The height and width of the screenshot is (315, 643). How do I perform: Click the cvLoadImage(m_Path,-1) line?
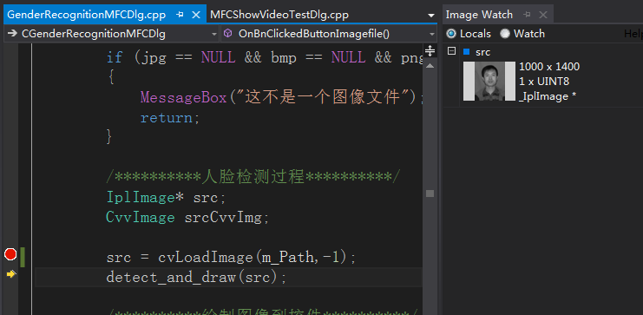[231, 258]
